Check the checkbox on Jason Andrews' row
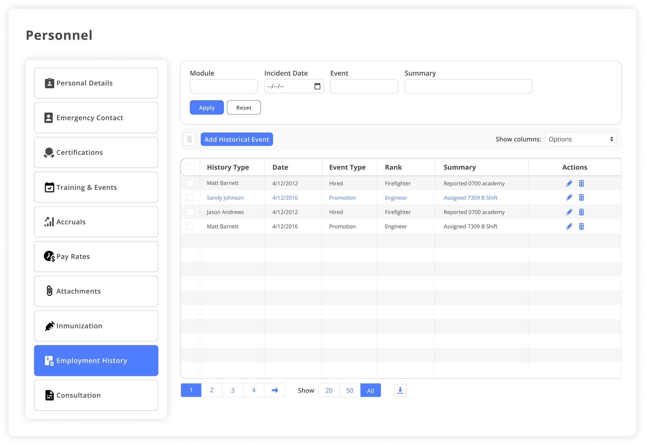This screenshot has height=445, width=645. (190, 212)
